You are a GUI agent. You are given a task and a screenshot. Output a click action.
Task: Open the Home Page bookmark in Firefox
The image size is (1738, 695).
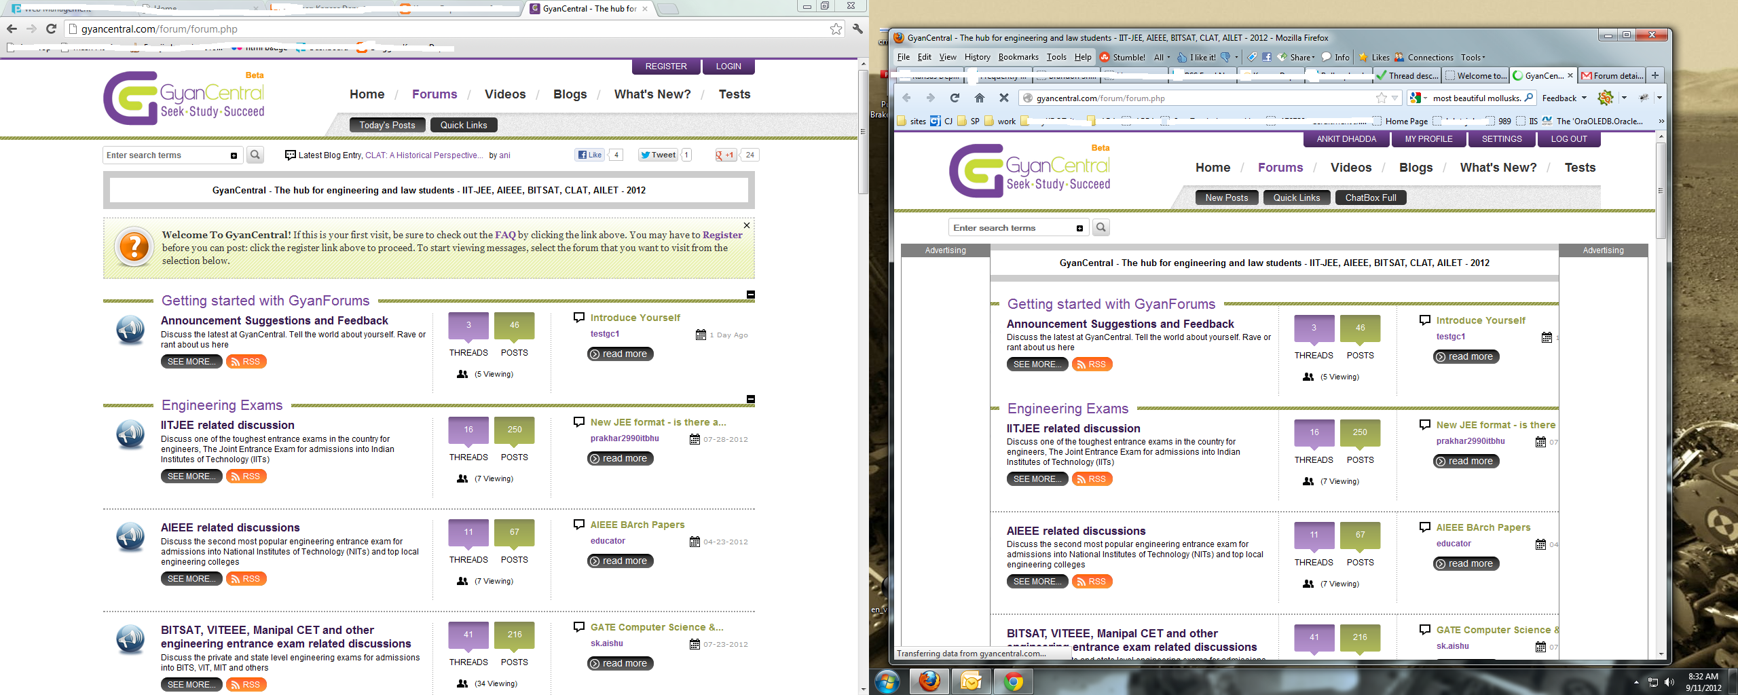click(x=1400, y=121)
